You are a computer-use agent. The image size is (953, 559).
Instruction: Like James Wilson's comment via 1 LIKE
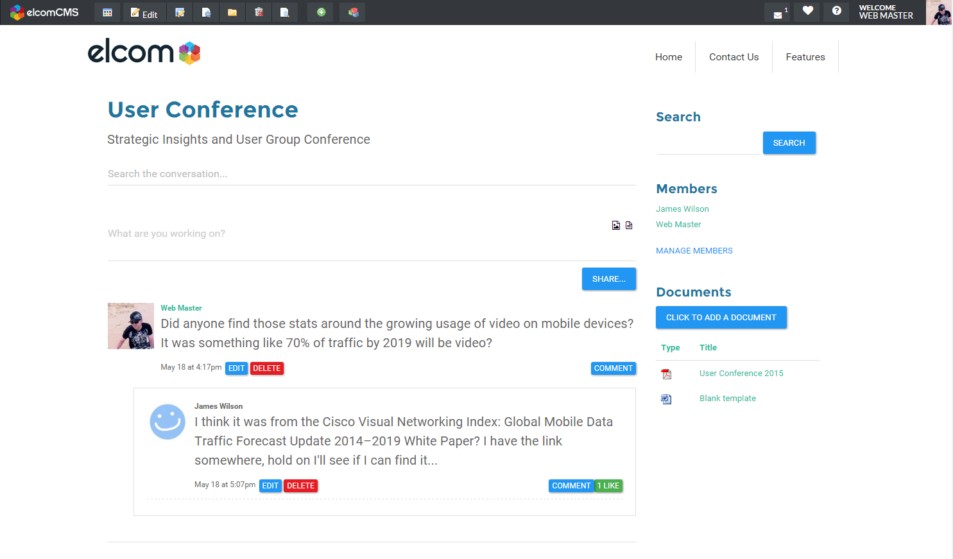(x=608, y=486)
